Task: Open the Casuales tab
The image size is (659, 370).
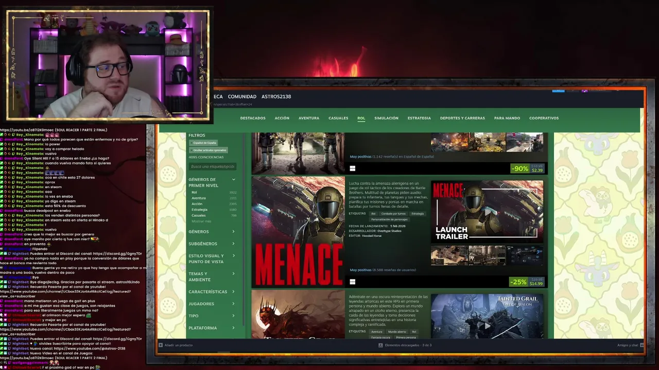Action: point(338,118)
